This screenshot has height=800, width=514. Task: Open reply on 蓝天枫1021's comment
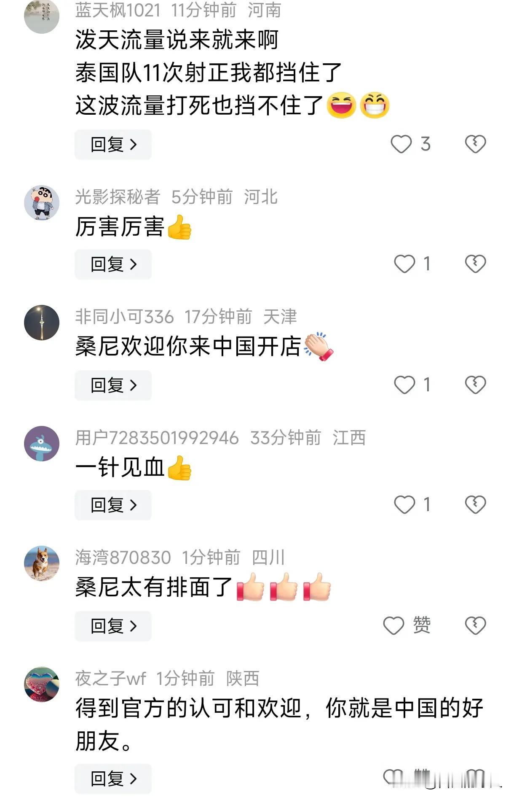(x=113, y=145)
